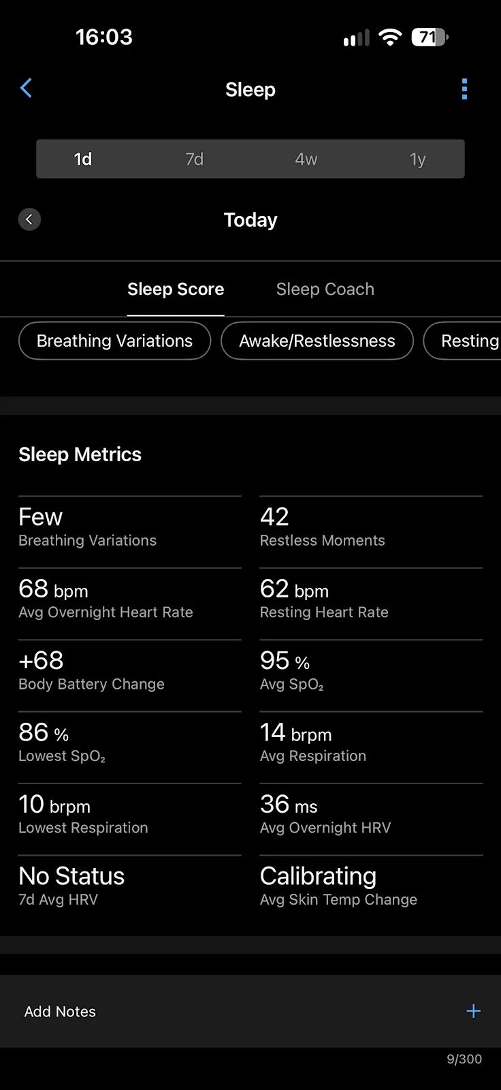The image size is (501, 1090).
Task: Tap the partially visible Resting chip
Action: pos(463,341)
